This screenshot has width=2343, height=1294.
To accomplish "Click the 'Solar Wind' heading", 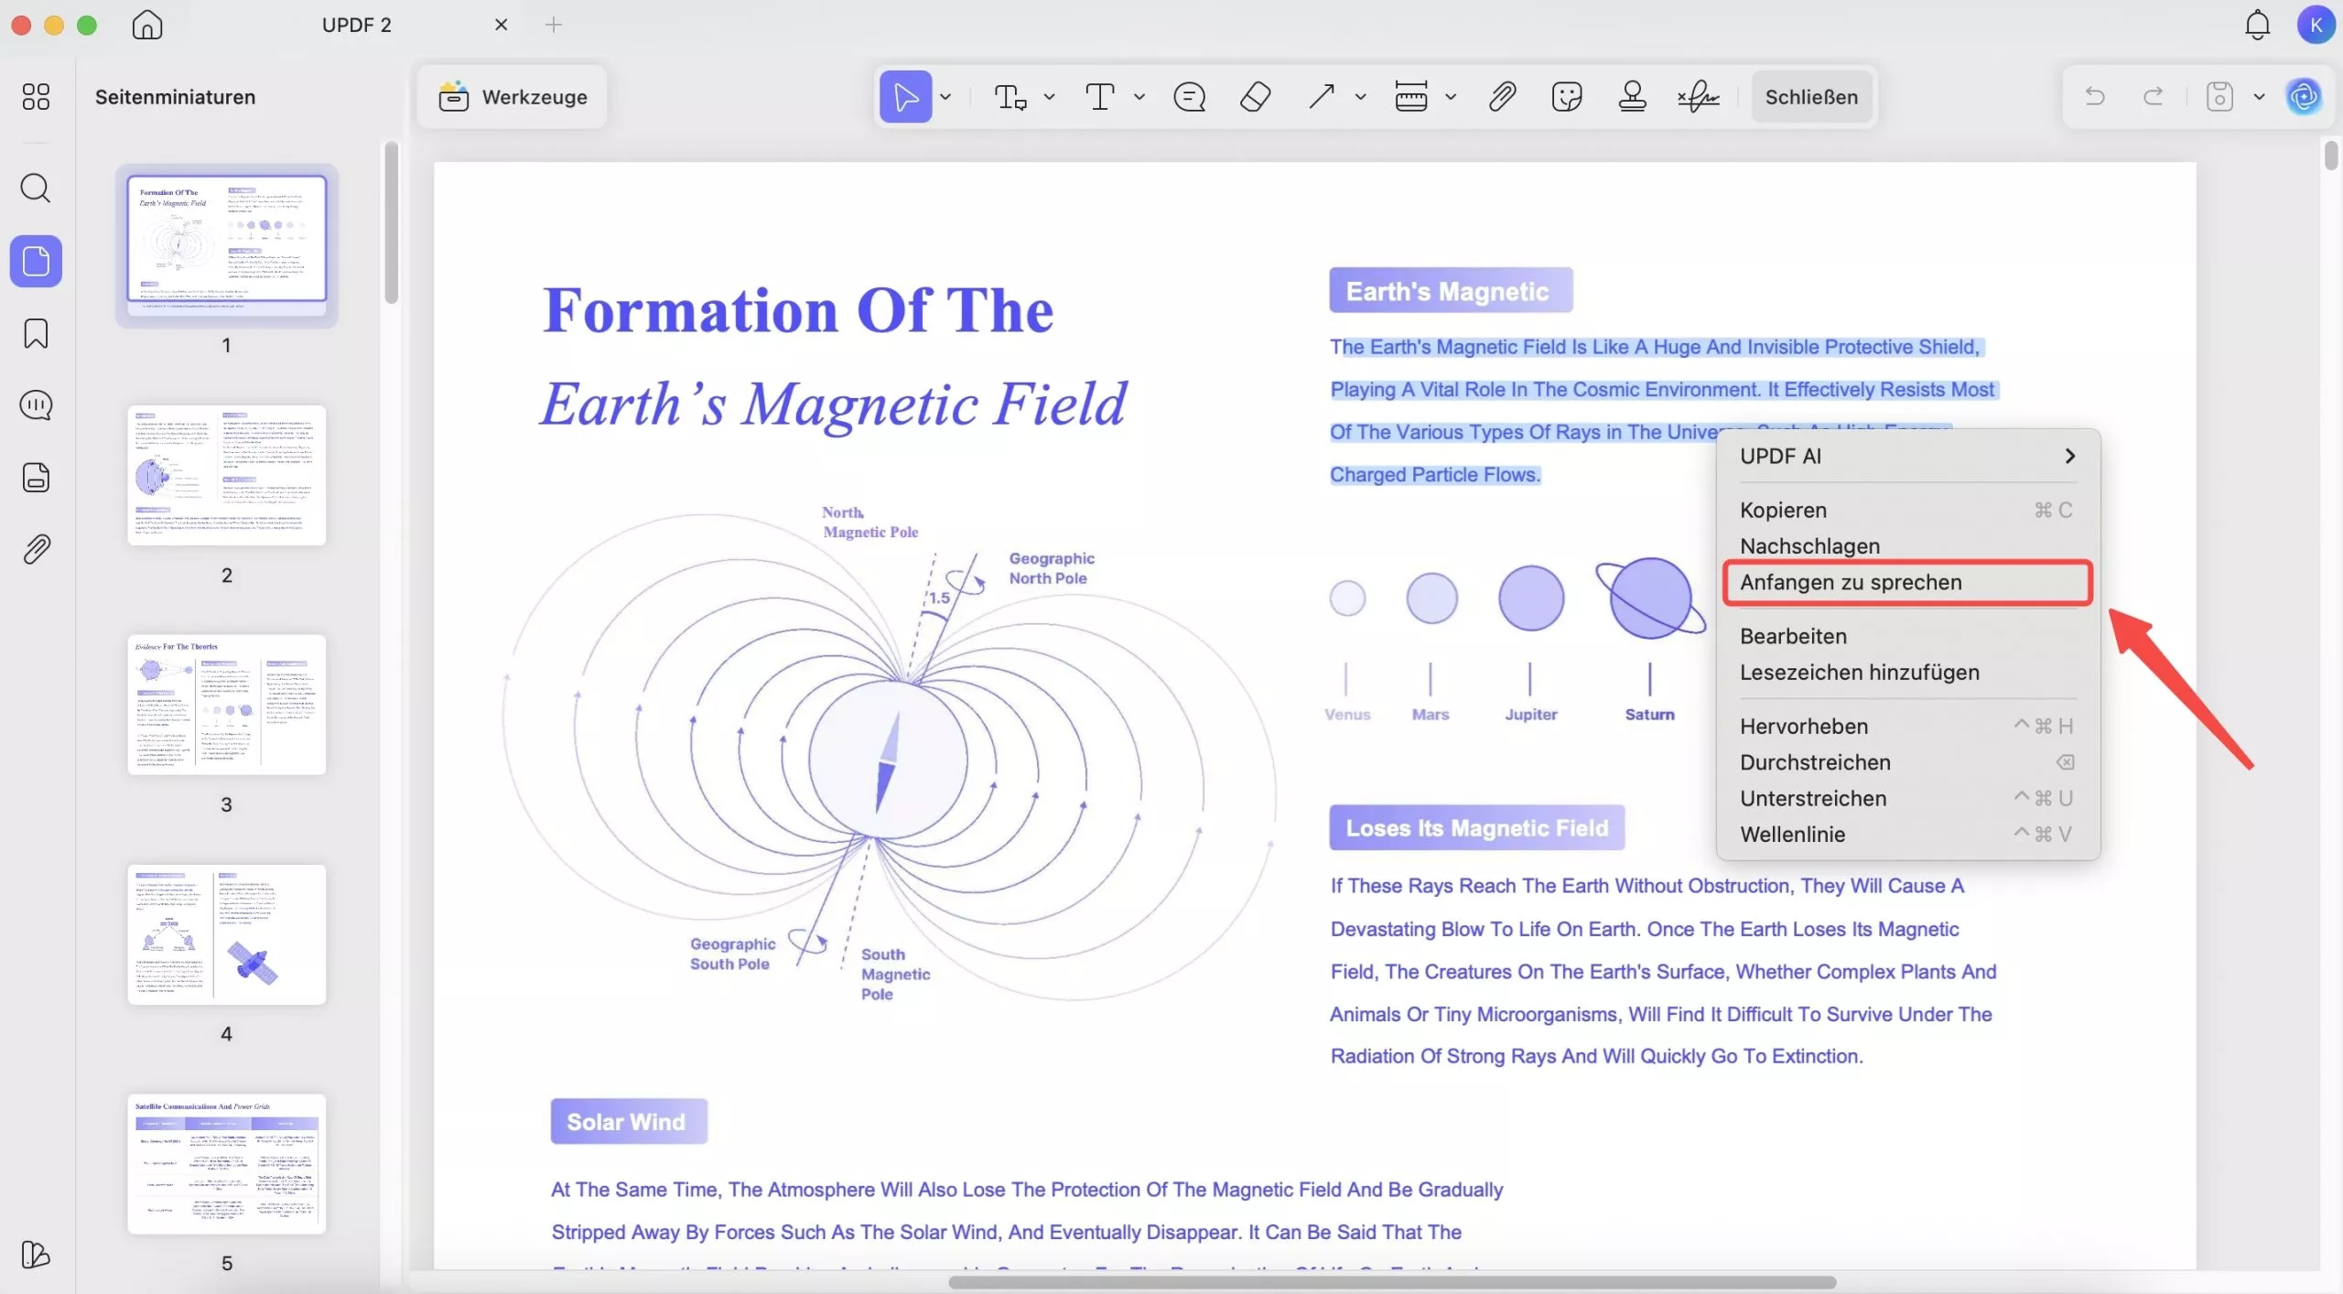I will pyautogui.click(x=628, y=1121).
